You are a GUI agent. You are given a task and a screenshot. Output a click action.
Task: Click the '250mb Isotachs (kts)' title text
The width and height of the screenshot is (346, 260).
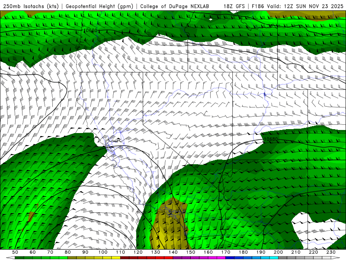point(31,6)
